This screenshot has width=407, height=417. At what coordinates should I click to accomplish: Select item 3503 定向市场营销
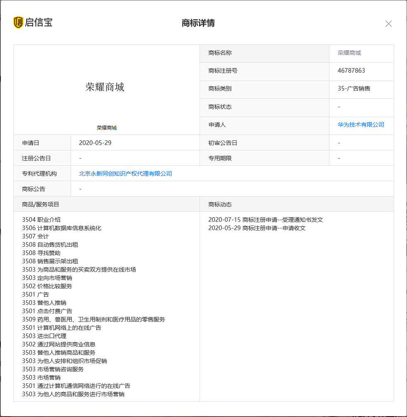47,277
